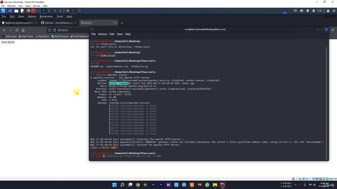Viewport: 337px width, 189px height.
Task: Open terminal View menu
Action: pyautogui.click(x=120, y=34)
